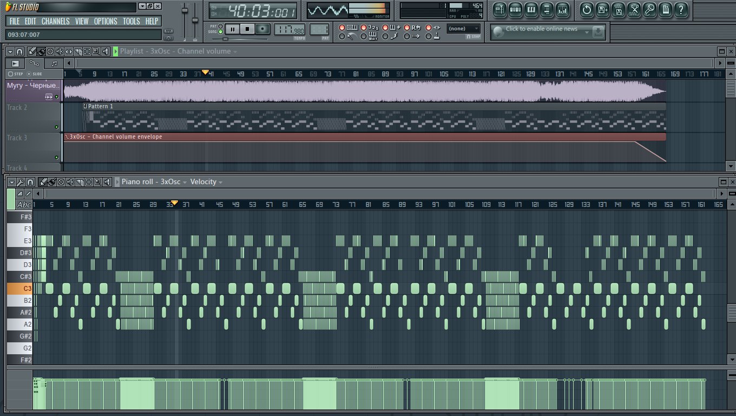Pause playback with the pause button
Screen dimensions: 736x416
point(232,29)
